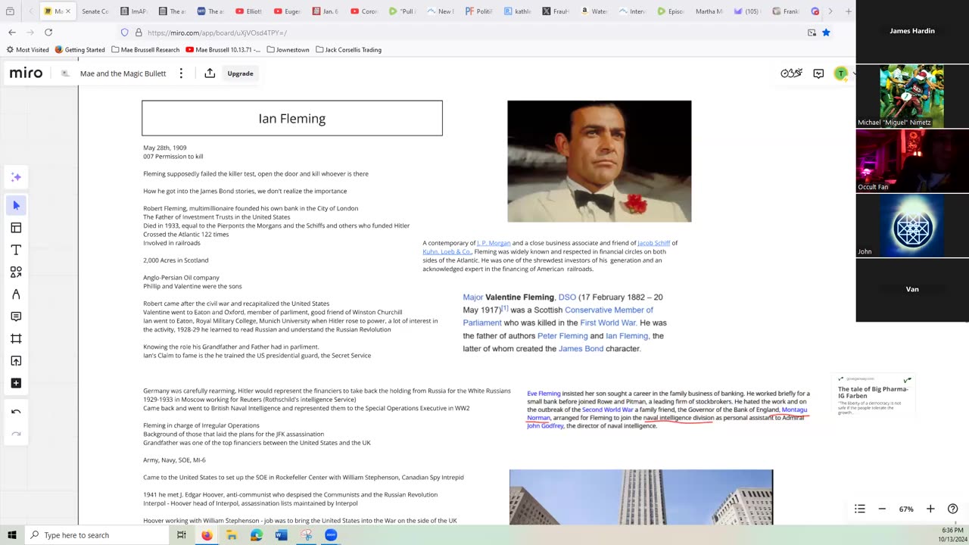Export the board with share-arrow icon
This screenshot has width=969, height=545.
(x=210, y=73)
